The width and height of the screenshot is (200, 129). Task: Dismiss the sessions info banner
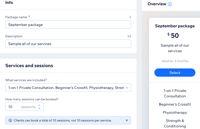click(127, 120)
